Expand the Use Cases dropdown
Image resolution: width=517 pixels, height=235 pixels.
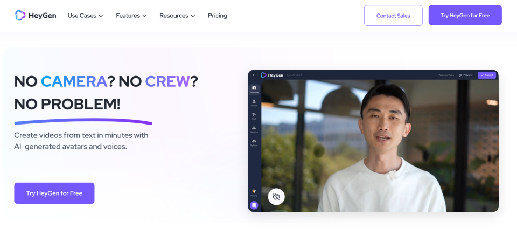pyautogui.click(x=86, y=16)
